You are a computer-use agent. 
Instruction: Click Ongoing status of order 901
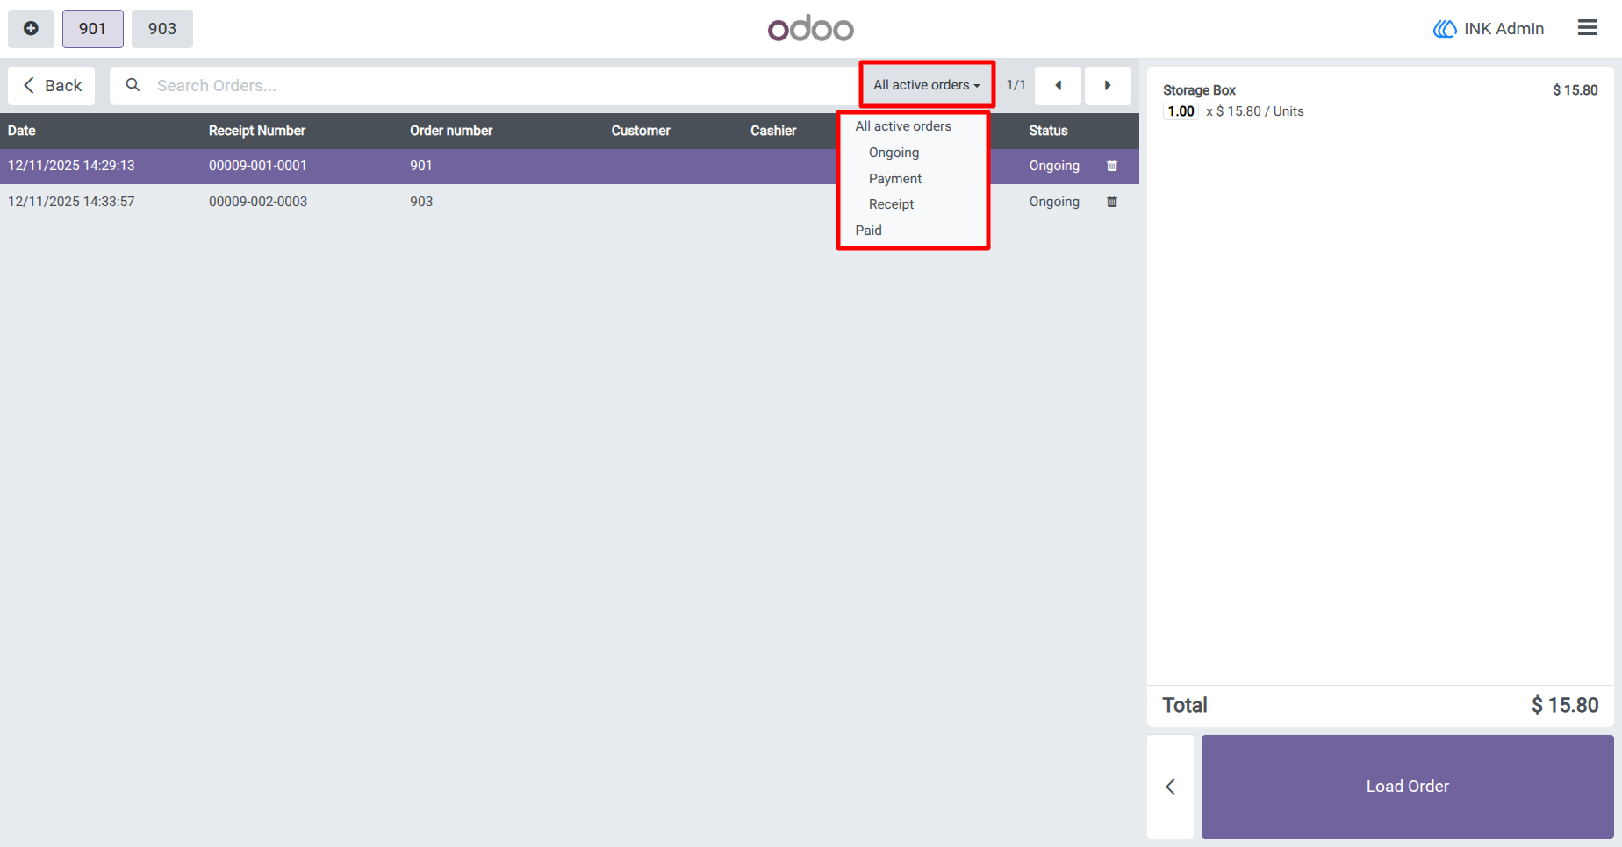pyautogui.click(x=1054, y=166)
